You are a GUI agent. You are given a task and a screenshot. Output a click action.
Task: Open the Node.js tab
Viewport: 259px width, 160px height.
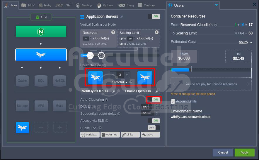(x=84, y=5)
